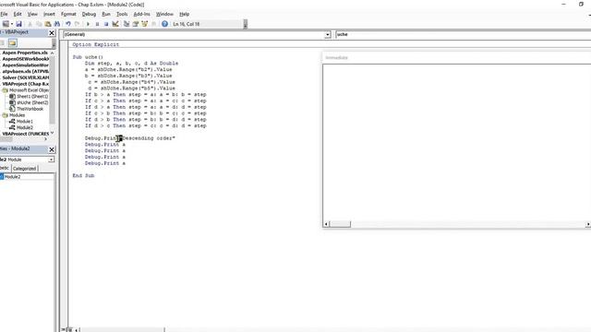Screen dimensions: 591x332
Task: Click the Paste toolbar icon
Action: pyautogui.click(x=48, y=24)
